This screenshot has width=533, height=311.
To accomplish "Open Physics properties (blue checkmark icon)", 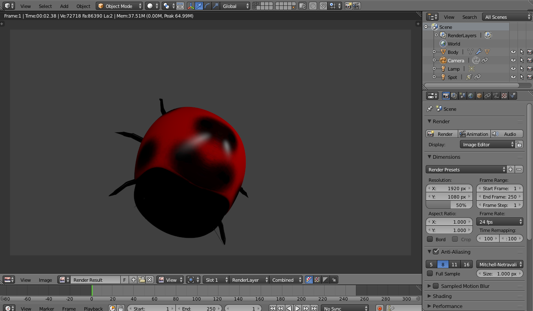I will pyautogui.click(x=512, y=96).
